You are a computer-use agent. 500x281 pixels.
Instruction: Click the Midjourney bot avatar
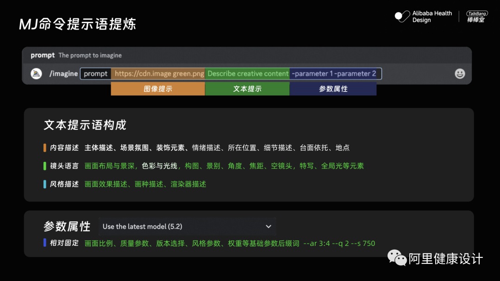pyautogui.click(x=36, y=73)
